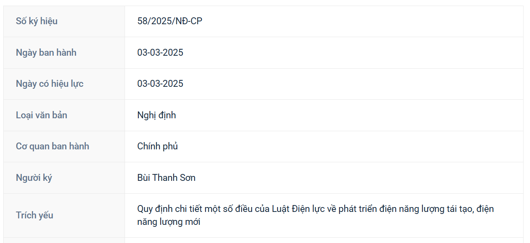Click the 'Cơ quan ban hành' label
This screenshot has height=243, width=530.
pos(53,146)
